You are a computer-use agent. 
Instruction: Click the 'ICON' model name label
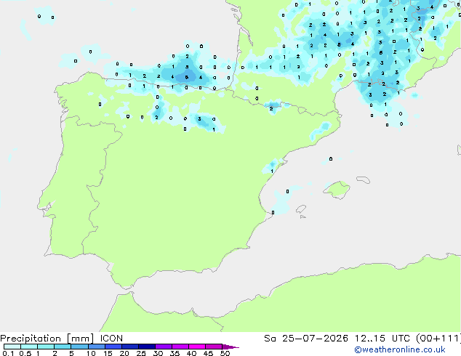pyautogui.click(x=111, y=339)
